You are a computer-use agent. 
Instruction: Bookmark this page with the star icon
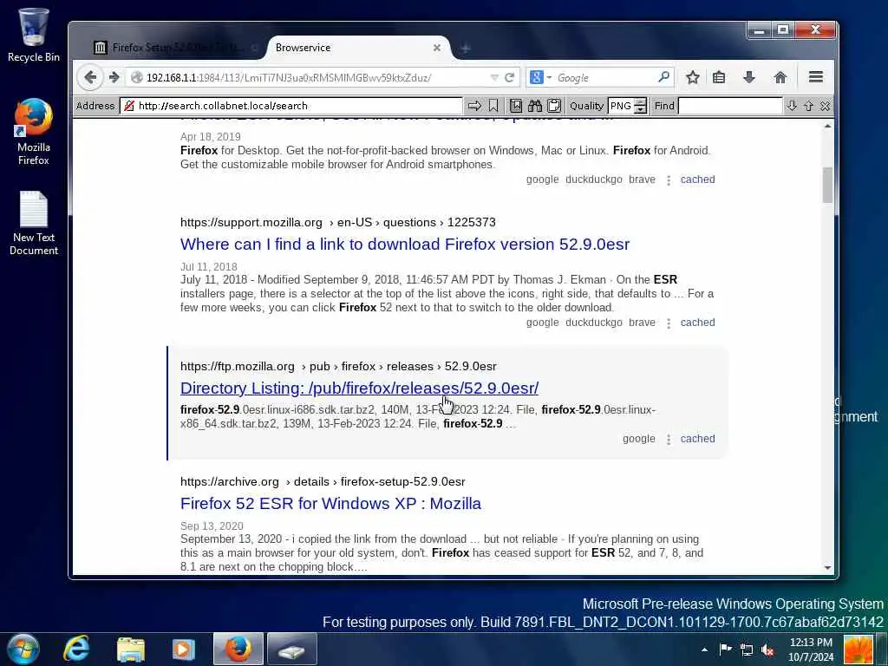point(692,77)
